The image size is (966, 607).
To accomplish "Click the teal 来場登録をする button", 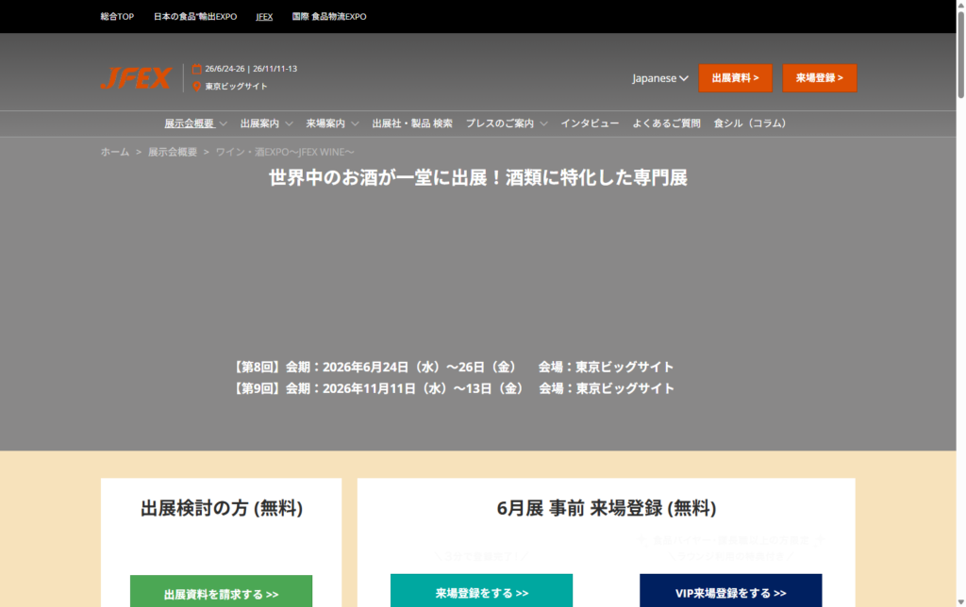I will pos(481,592).
